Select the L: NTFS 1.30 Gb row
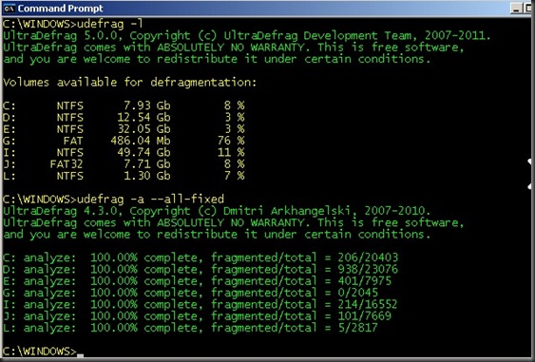The image size is (535, 362). point(124,176)
